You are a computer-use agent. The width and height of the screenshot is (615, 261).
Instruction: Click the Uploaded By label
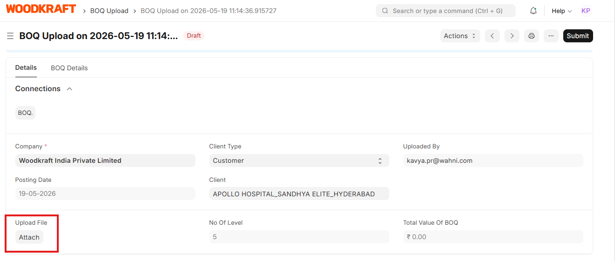click(422, 146)
